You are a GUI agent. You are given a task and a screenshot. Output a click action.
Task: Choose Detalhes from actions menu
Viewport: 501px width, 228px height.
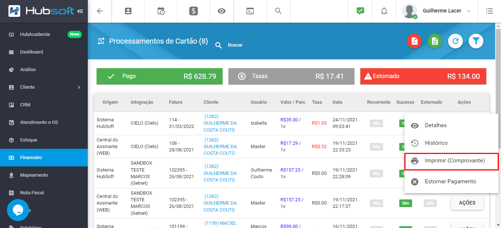point(451,125)
